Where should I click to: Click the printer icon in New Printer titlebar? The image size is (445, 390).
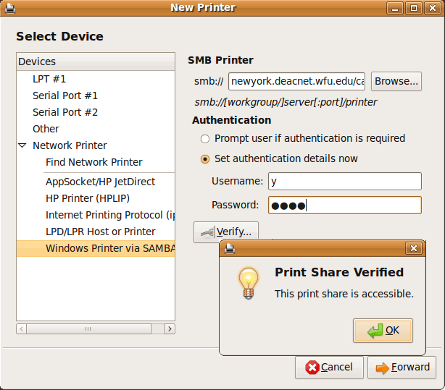coord(10,8)
